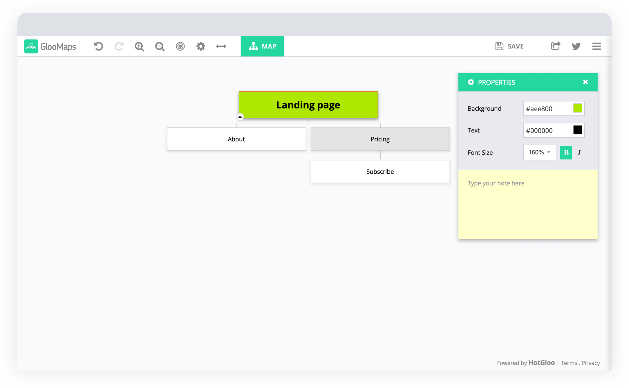Click the black text color swatch

click(x=577, y=130)
